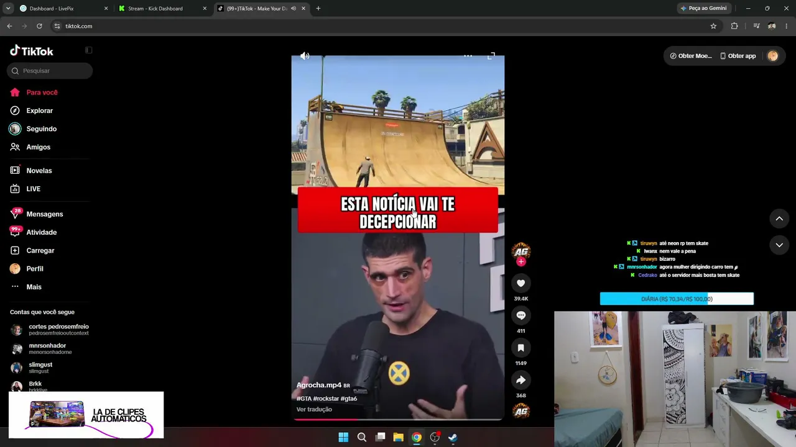Seek on the video progress bar
796x447 pixels.
coord(398,420)
